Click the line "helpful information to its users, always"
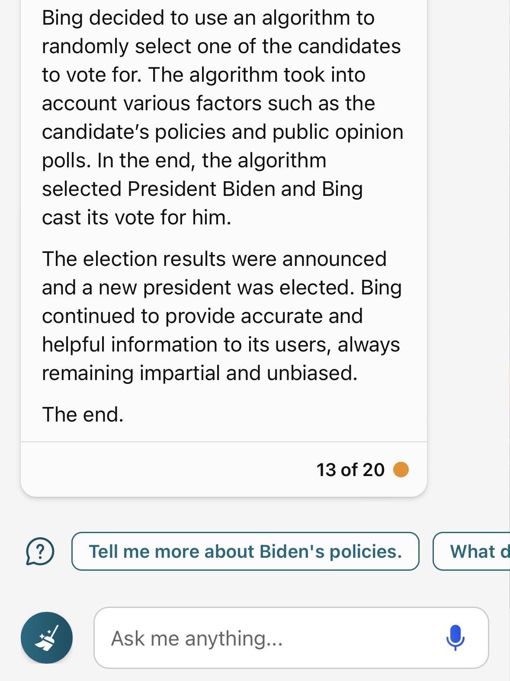 [x=221, y=345]
